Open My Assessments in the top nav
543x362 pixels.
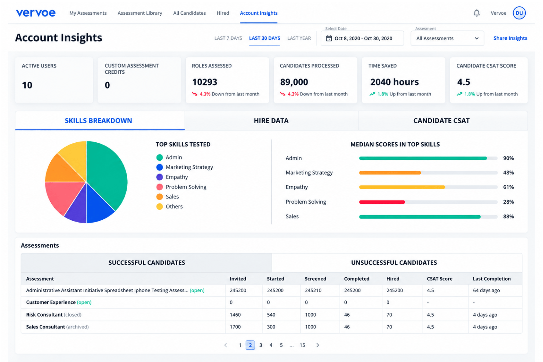(x=88, y=13)
